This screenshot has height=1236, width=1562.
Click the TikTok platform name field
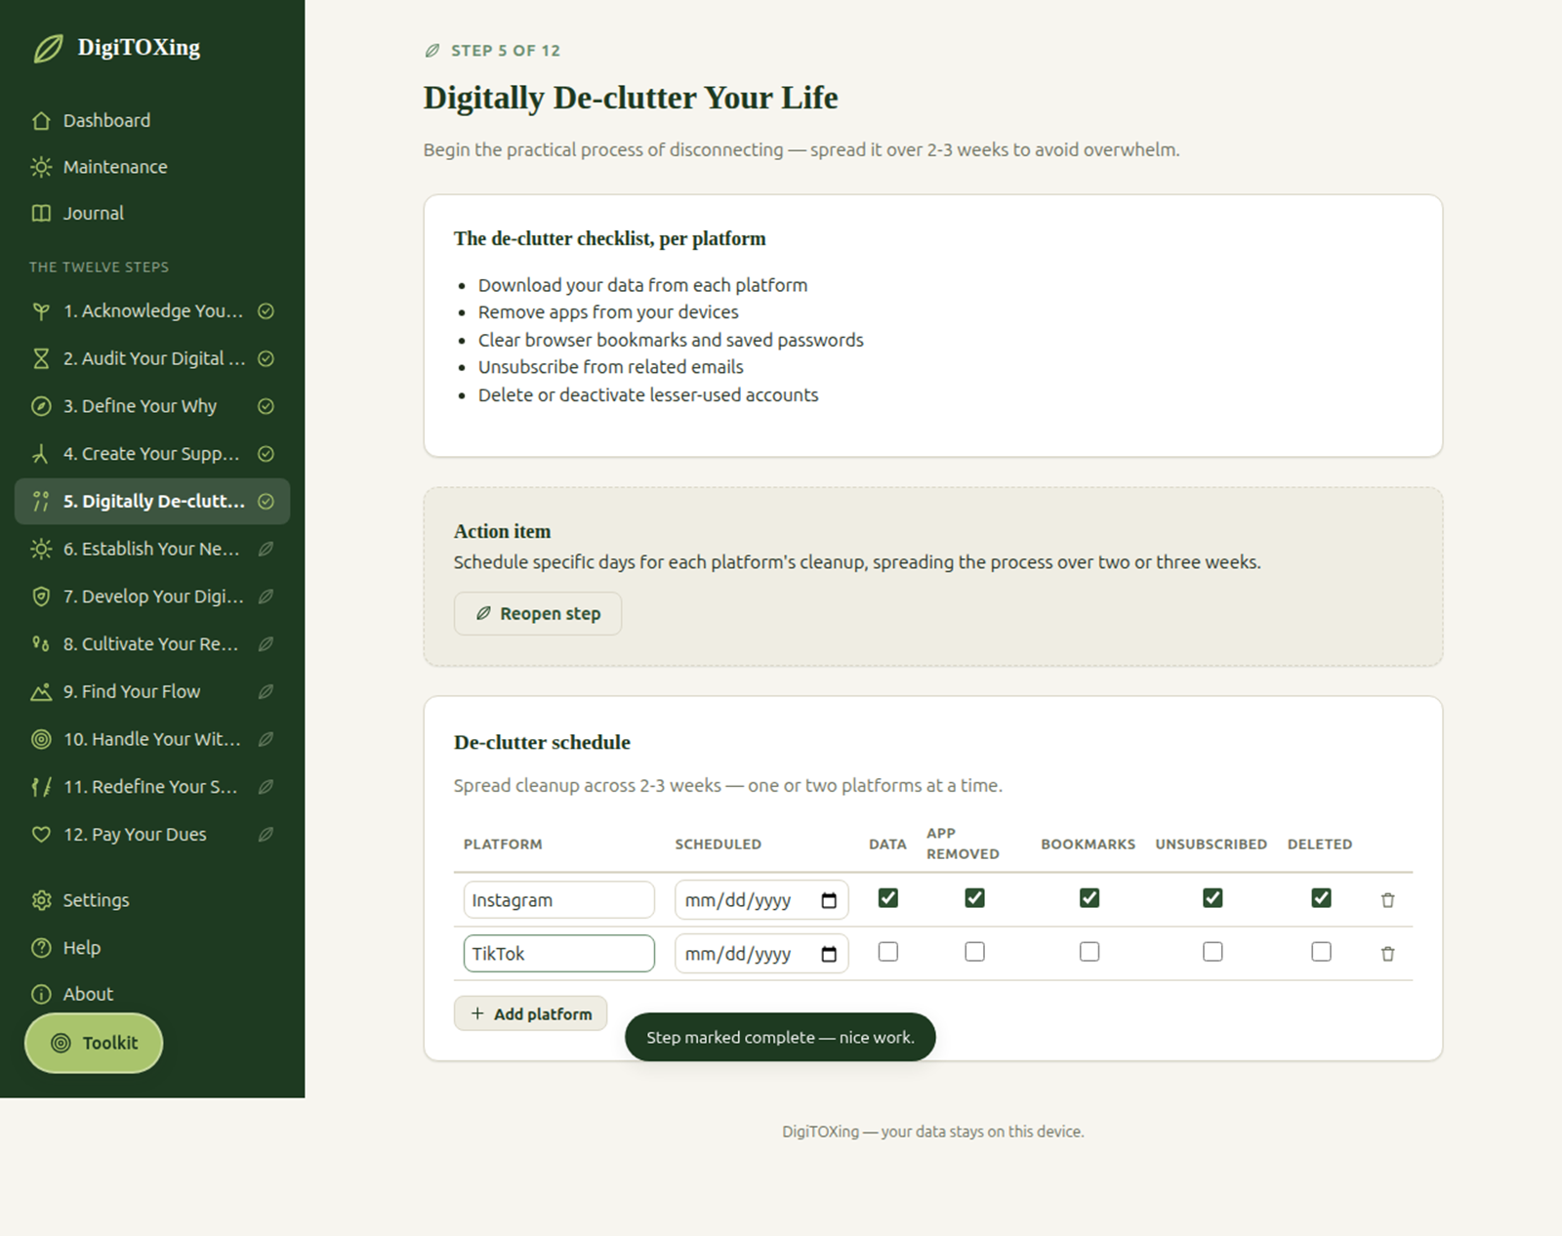(558, 954)
